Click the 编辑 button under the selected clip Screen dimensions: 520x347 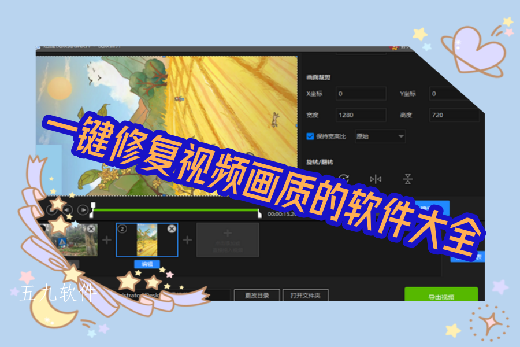147,263
